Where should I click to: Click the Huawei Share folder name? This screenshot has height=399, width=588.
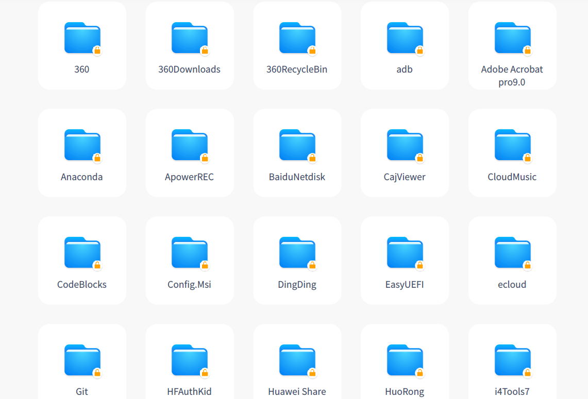point(297,392)
